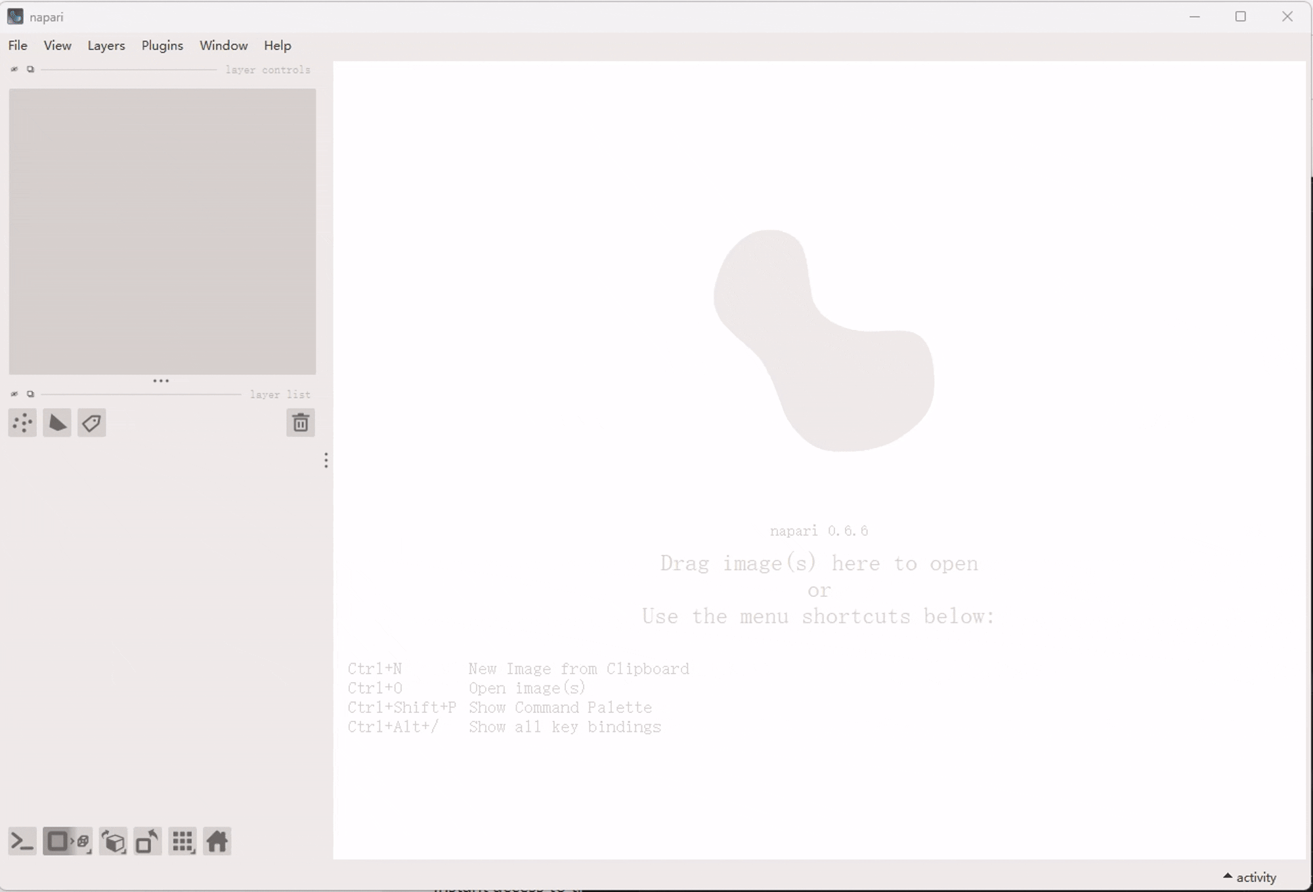The height and width of the screenshot is (892, 1313).
Task: Hide the layer controls dock panel
Action: 14,70
